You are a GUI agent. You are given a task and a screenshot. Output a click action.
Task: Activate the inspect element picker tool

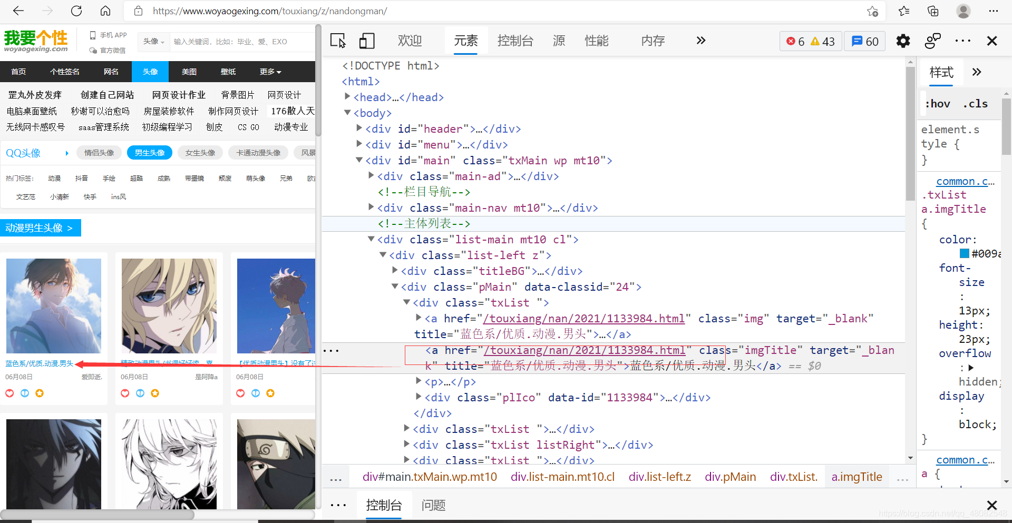point(338,41)
